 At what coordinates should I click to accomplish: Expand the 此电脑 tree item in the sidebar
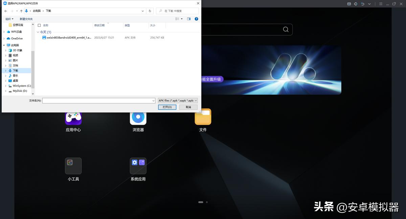point(3,45)
